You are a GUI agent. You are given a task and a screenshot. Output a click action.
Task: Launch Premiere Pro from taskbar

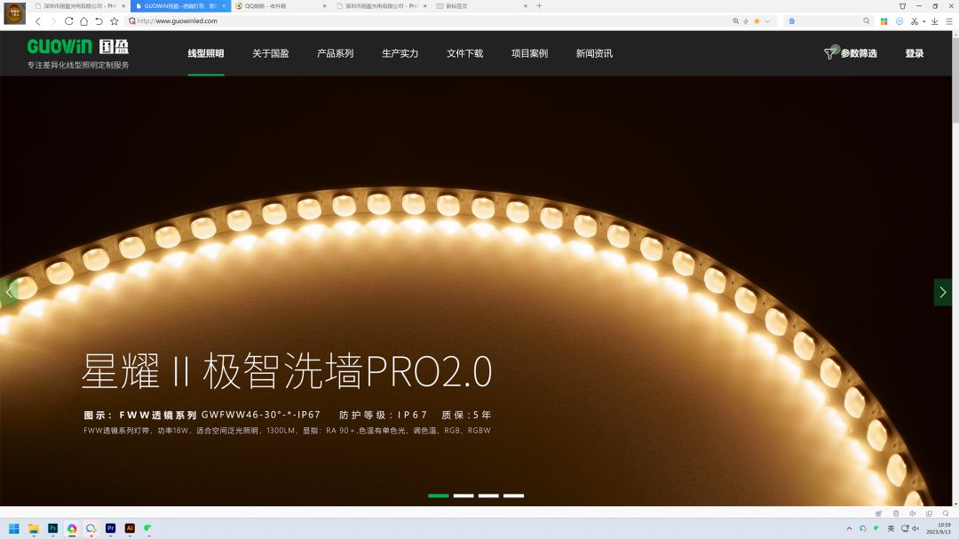point(110,528)
